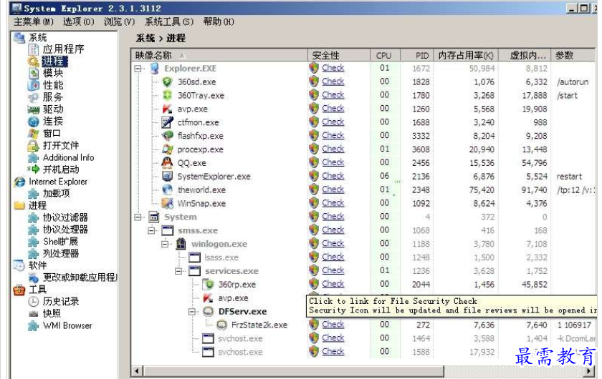The width and height of the screenshot is (602, 379).
Task: Open the 帮助(H) menu
Action: coord(219,21)
